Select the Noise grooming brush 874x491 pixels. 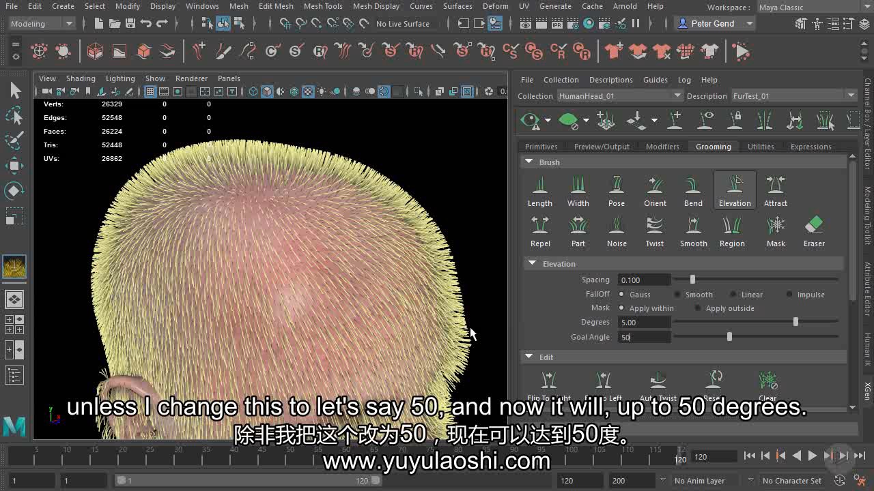(x=617, y=230)
